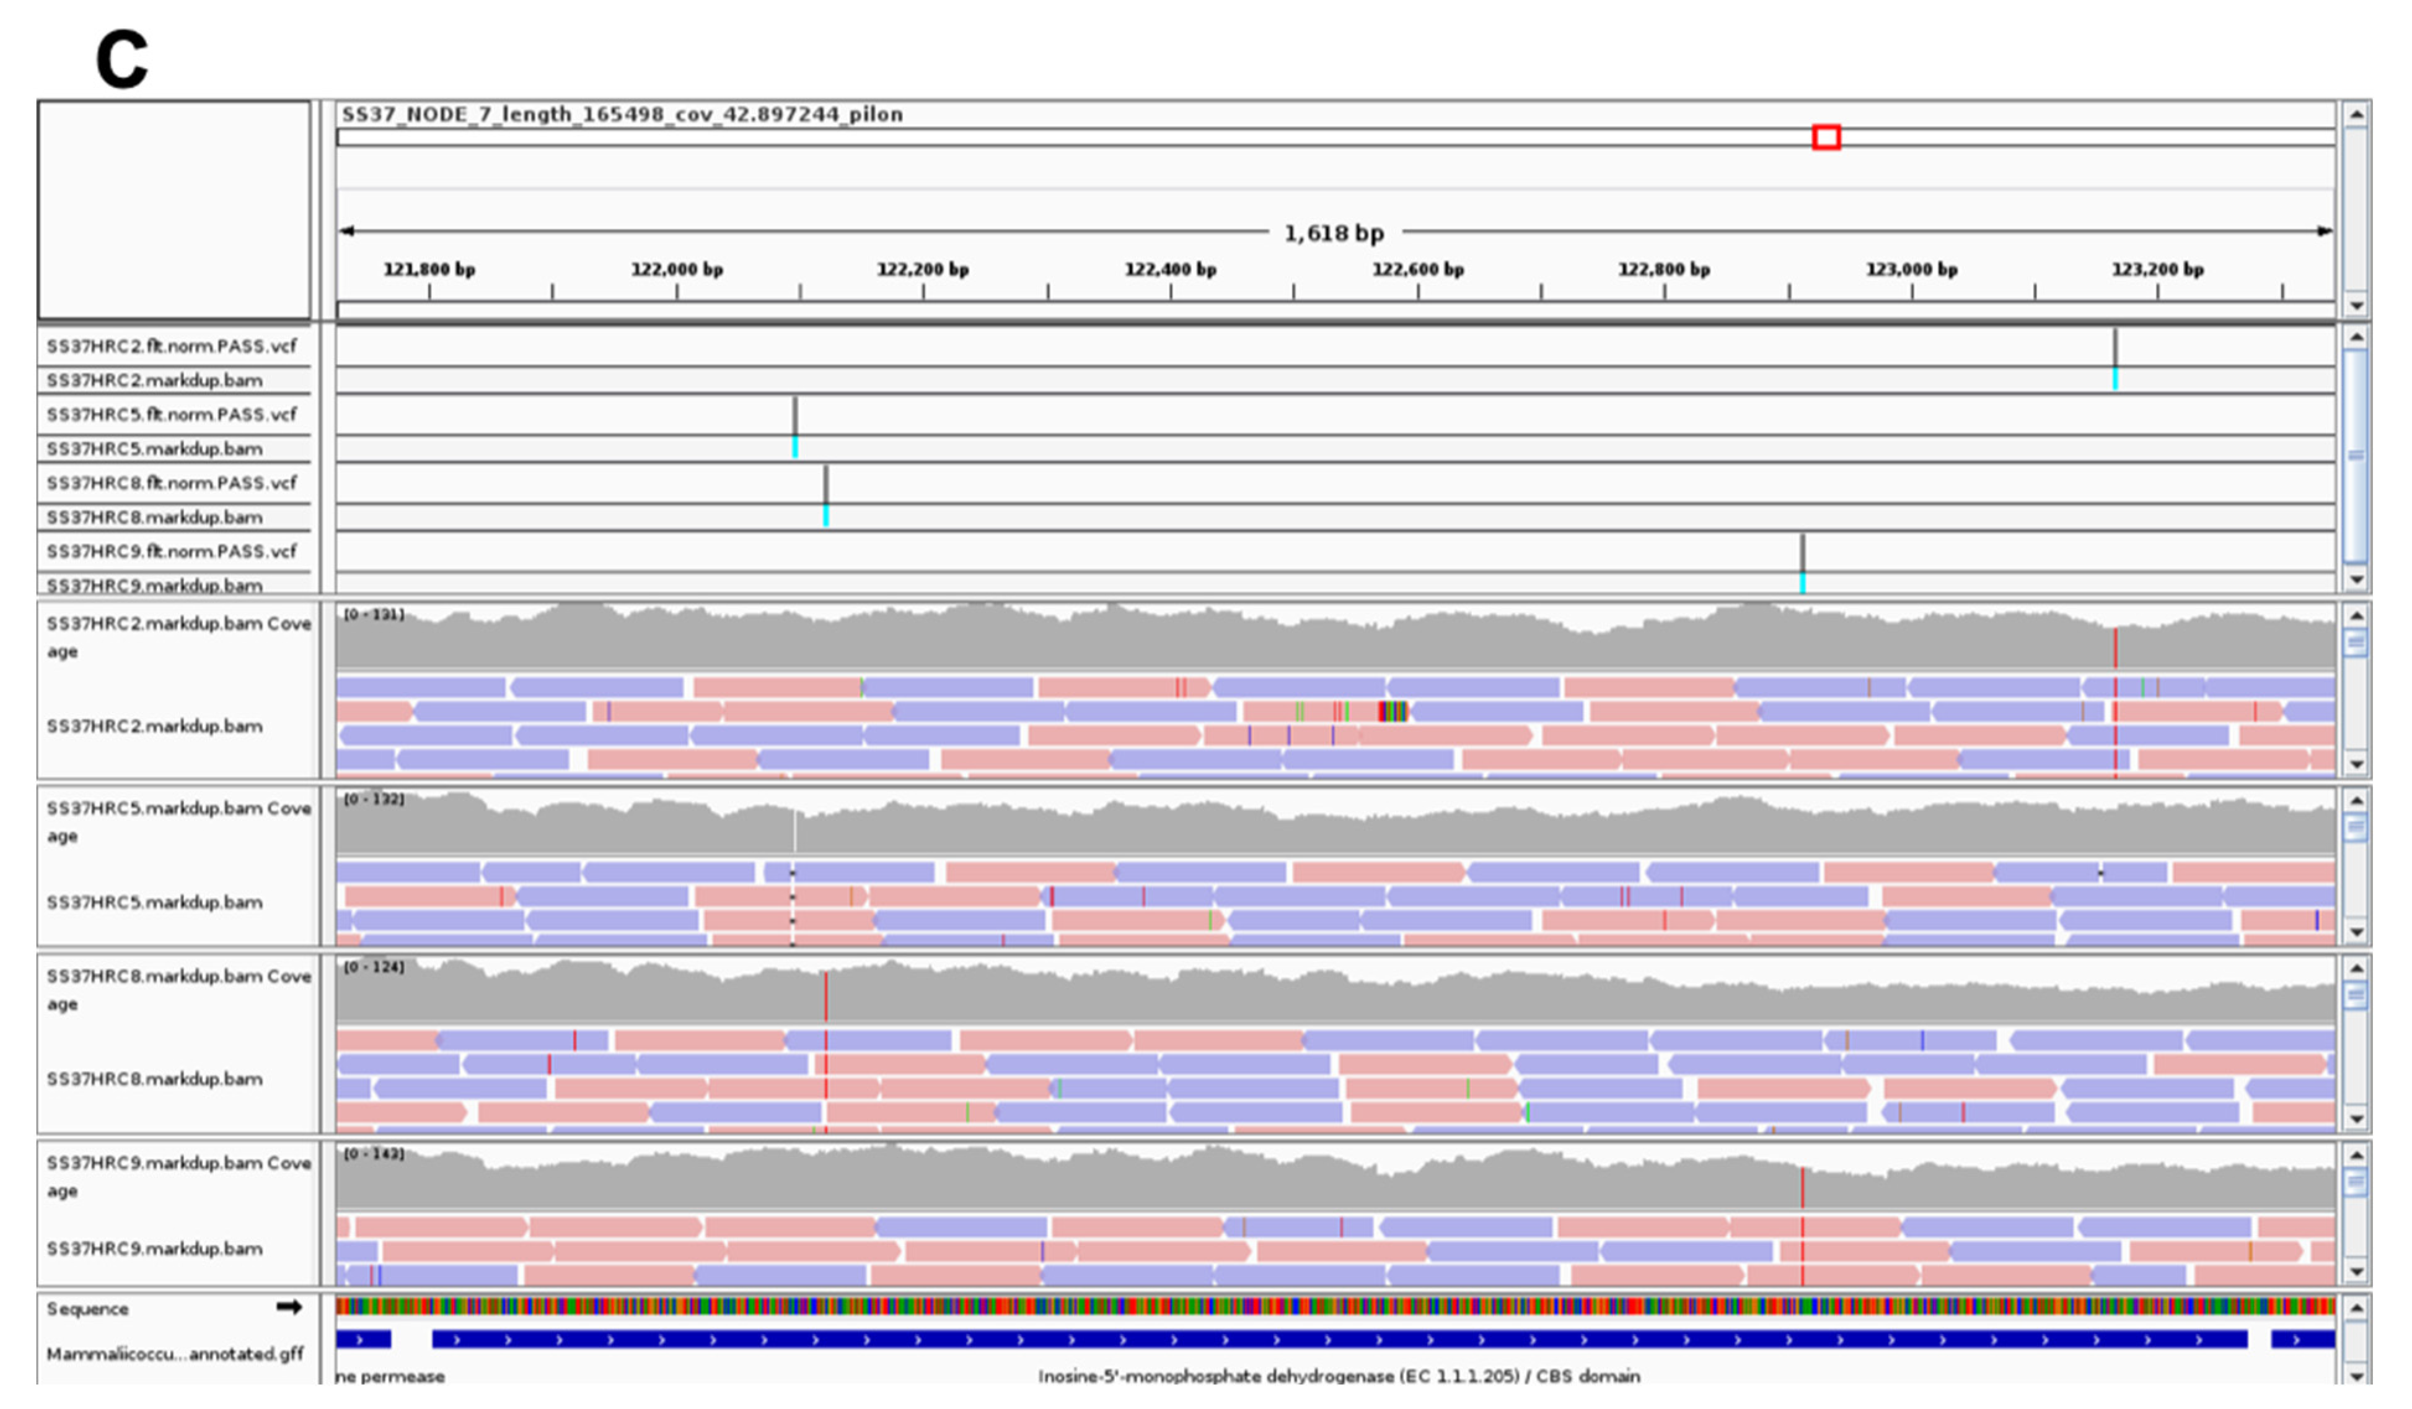Screen dimensions: 2412x1409
Task: Click the 122,400 bp position on the ruler
Action: (1169, 271)
